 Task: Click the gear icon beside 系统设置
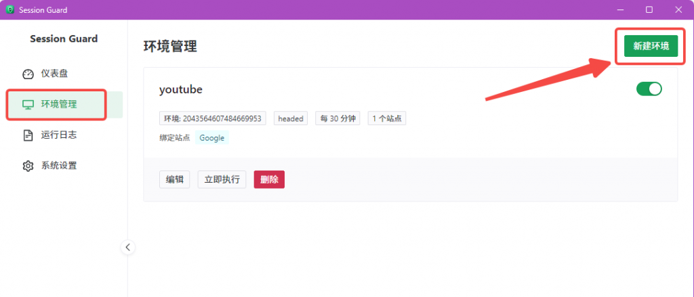click(28, 166)
